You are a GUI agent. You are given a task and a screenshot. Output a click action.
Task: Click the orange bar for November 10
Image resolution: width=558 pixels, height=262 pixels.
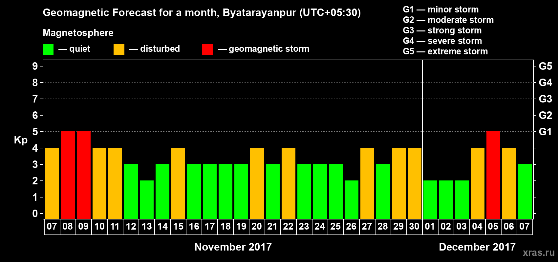point(99,183)
